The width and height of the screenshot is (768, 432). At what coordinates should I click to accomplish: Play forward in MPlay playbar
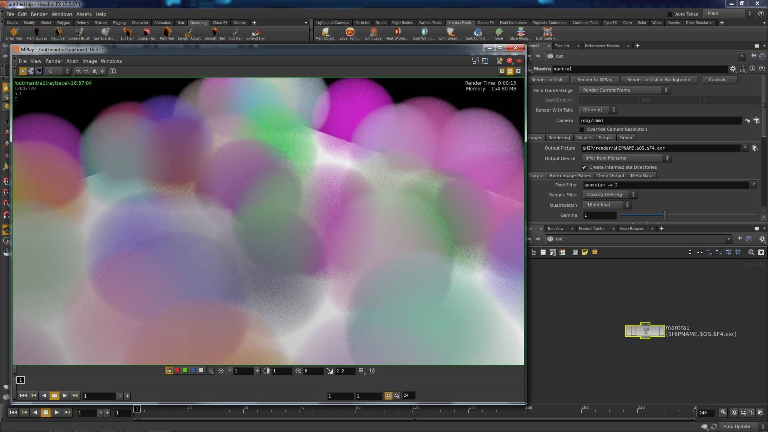pos(65,396)
